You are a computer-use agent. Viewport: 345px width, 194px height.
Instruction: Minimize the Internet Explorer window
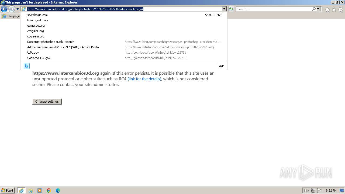click(x=333, y=2)
